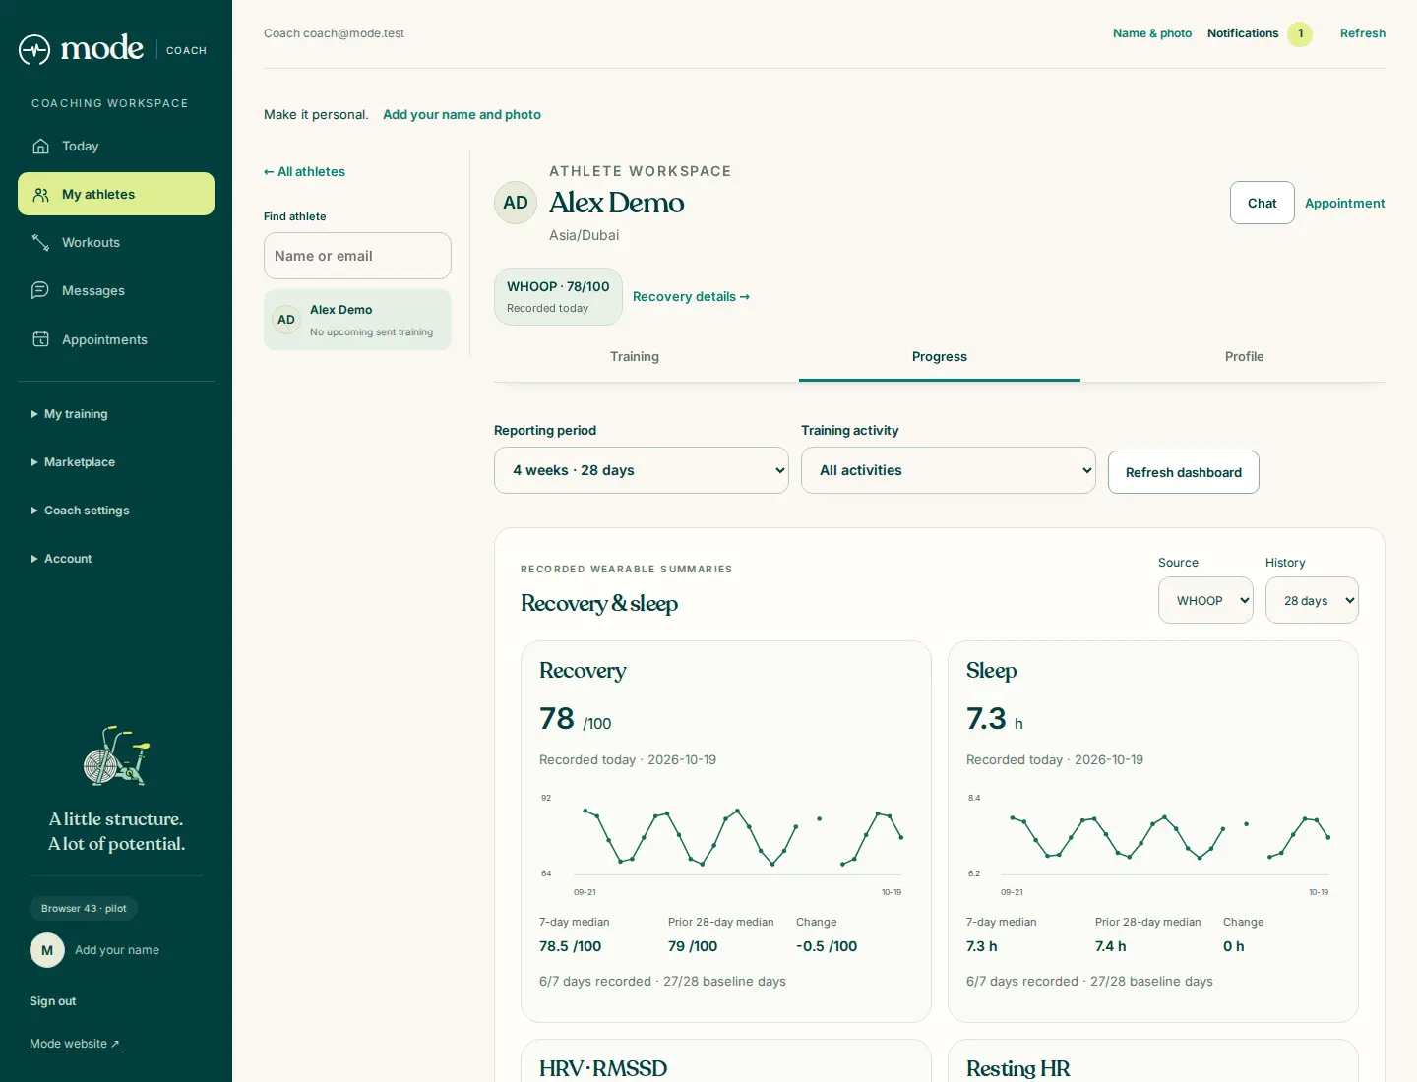The image size is (1417, 1082).
Task: Open the Appointments calendar icon
Action: click(40, 339)
